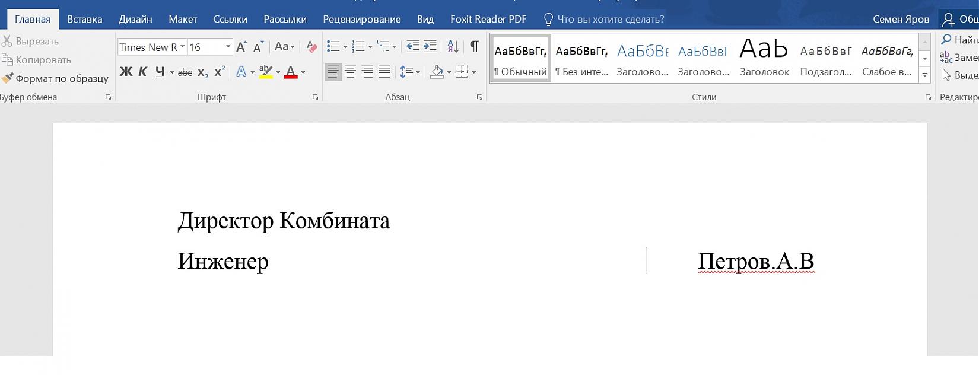979x379 pixels.
Task: Open the font name dropdown
Action: 183,47
